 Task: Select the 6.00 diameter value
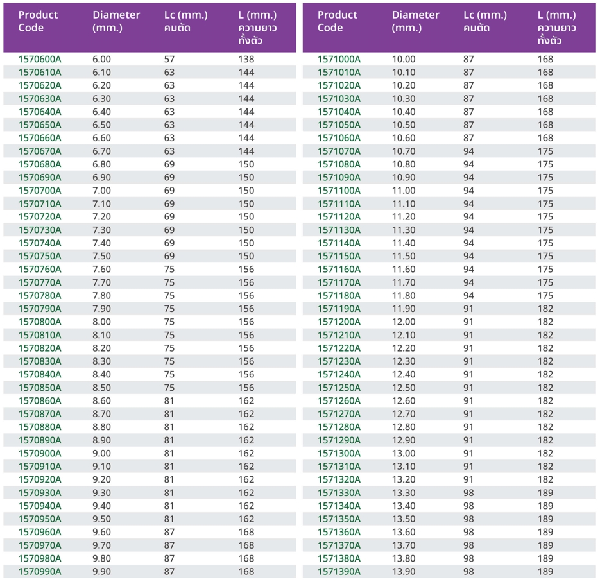click(101, 59)
